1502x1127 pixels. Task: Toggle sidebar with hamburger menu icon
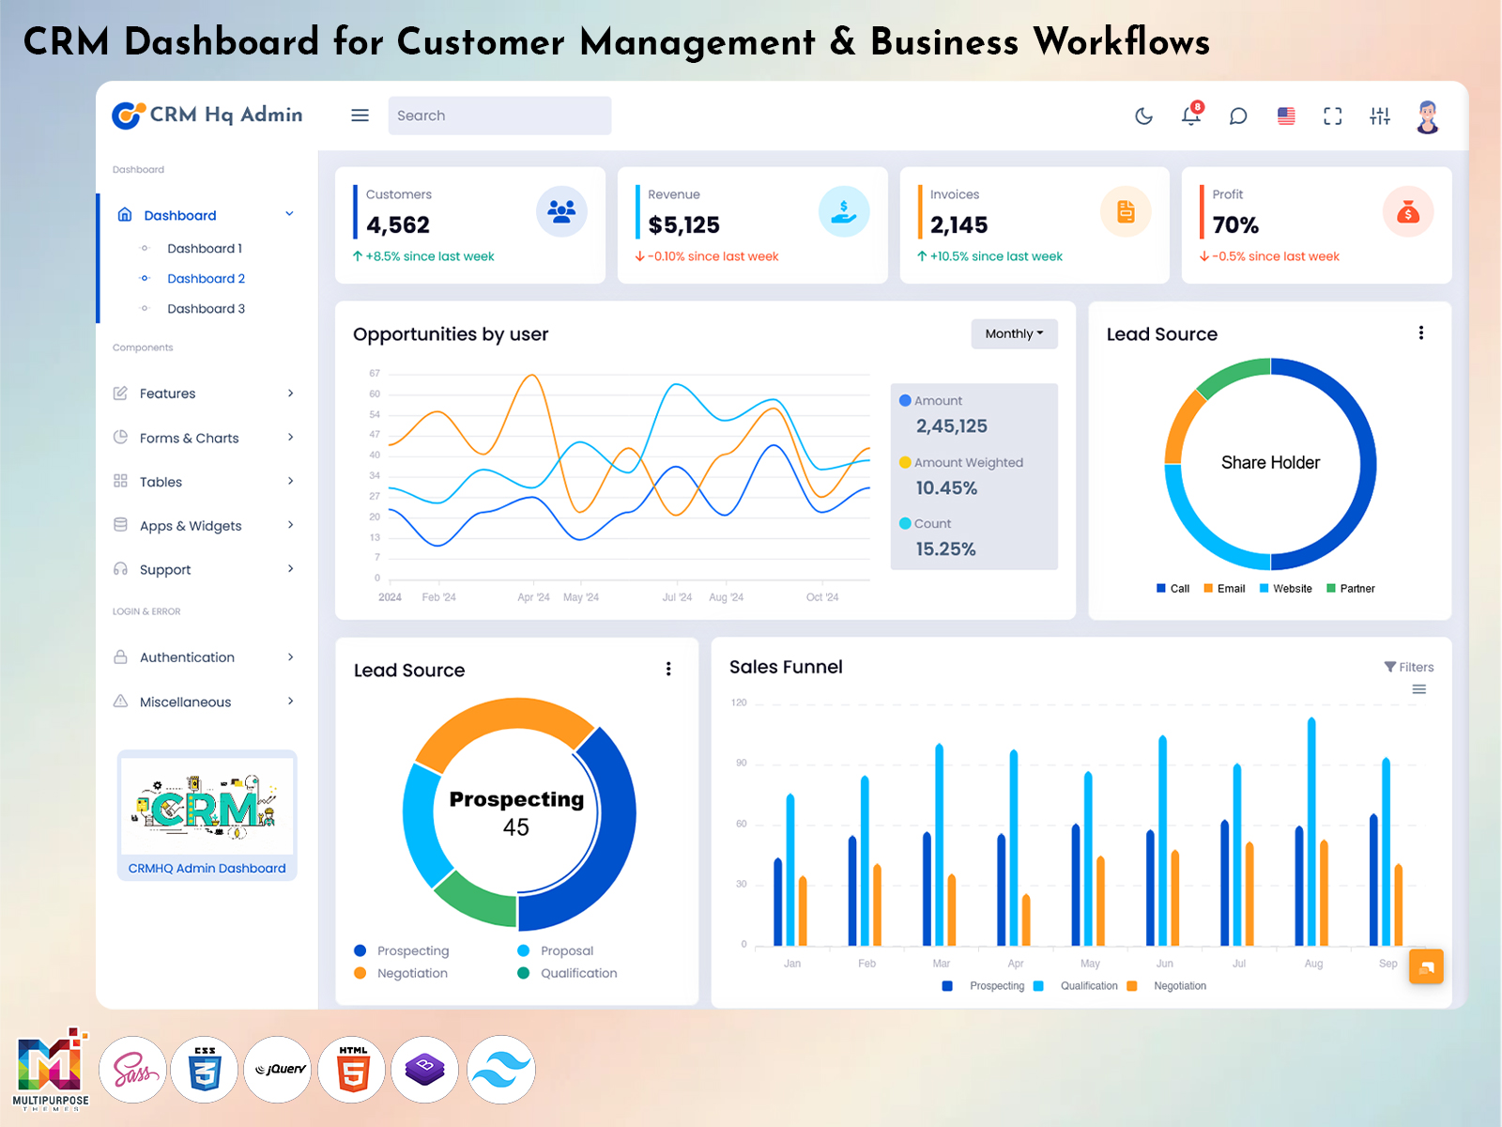(x=360, y=116)
